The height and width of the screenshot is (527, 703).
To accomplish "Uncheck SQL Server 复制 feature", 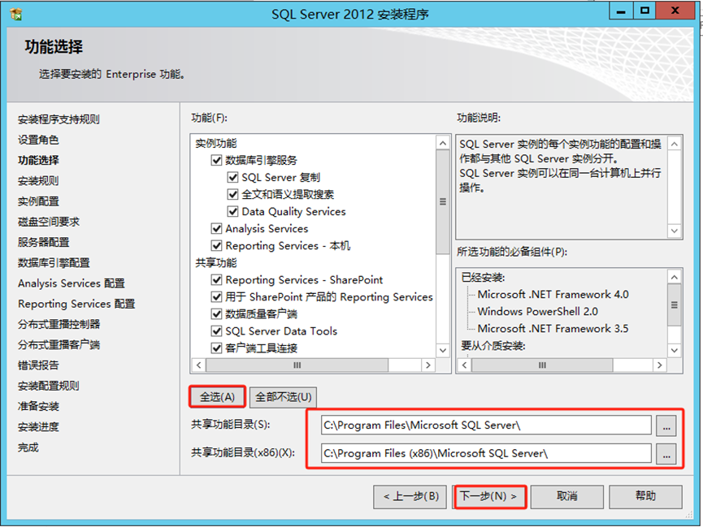I will (232, 178).
